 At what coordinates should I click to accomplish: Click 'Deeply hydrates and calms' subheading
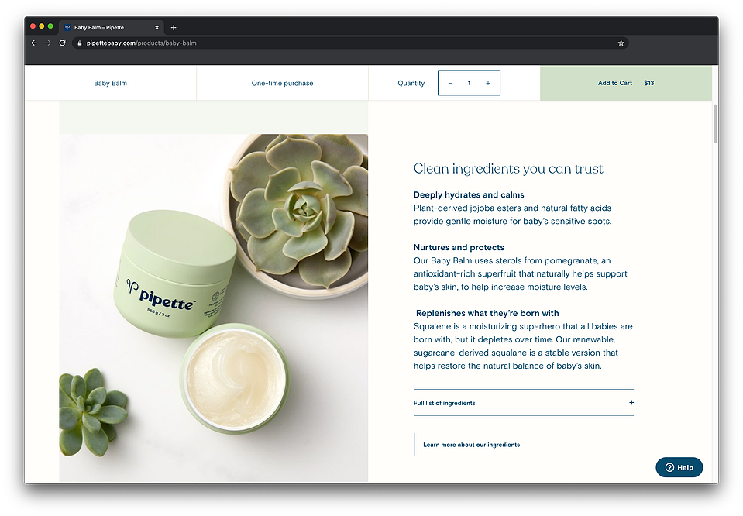pos(469,194)
